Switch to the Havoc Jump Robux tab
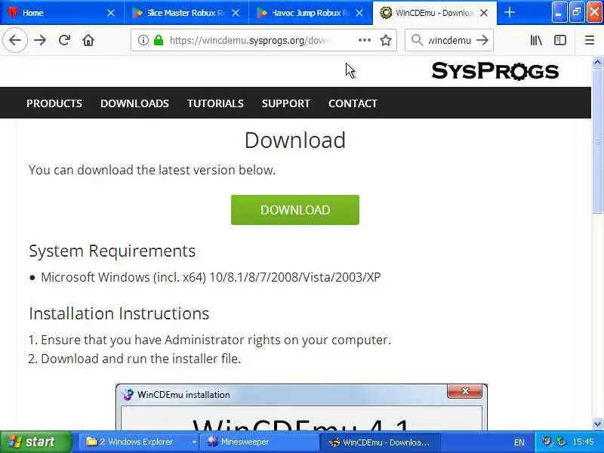The width and height of the screenshot is (604, 453). pos(310,13)
